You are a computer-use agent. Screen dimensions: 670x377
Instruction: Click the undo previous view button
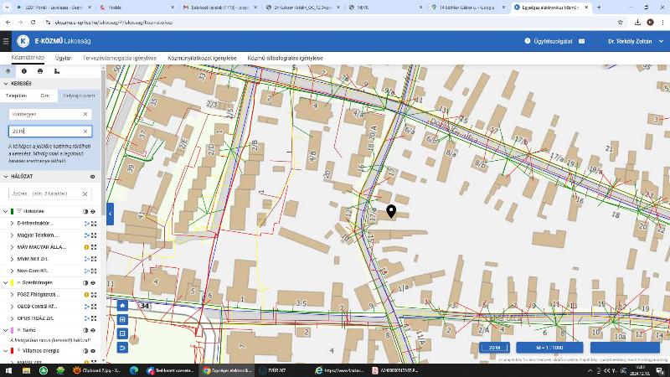point(122,348)
